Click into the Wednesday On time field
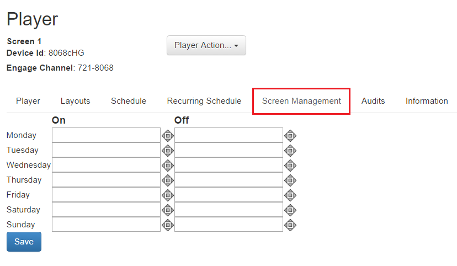457x266 pixels. pyautogui.click(x=106, y=165)
